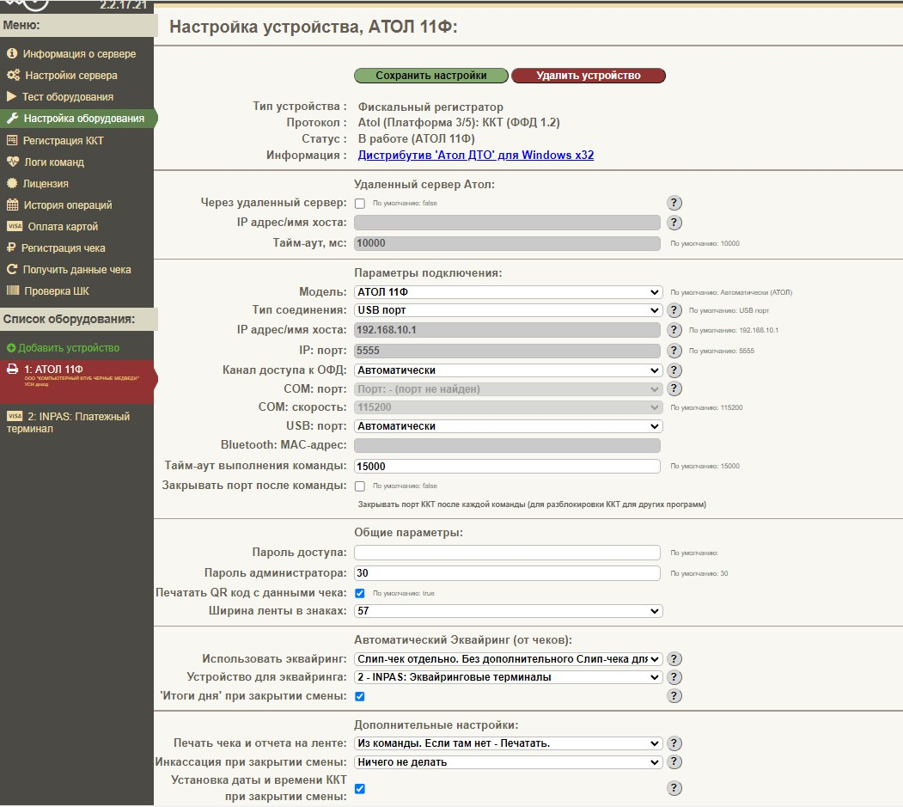The width and height of the screenshot is (903, 807).
Task: Uncheck 'Печатать QR код с данными чека'
Action: click(x=360, y=594)
